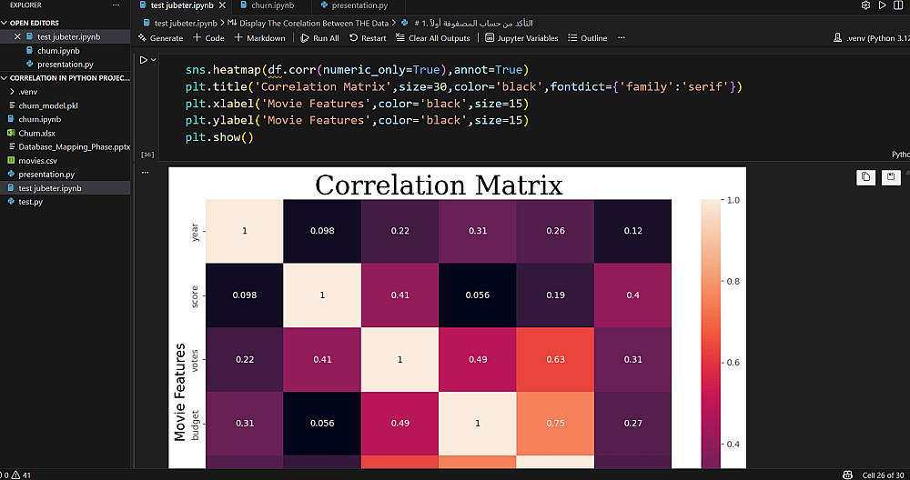910x480 pixels.
Task: Click the 0.4 heatmap cell in the score row
Action: [x=633, y=295]
